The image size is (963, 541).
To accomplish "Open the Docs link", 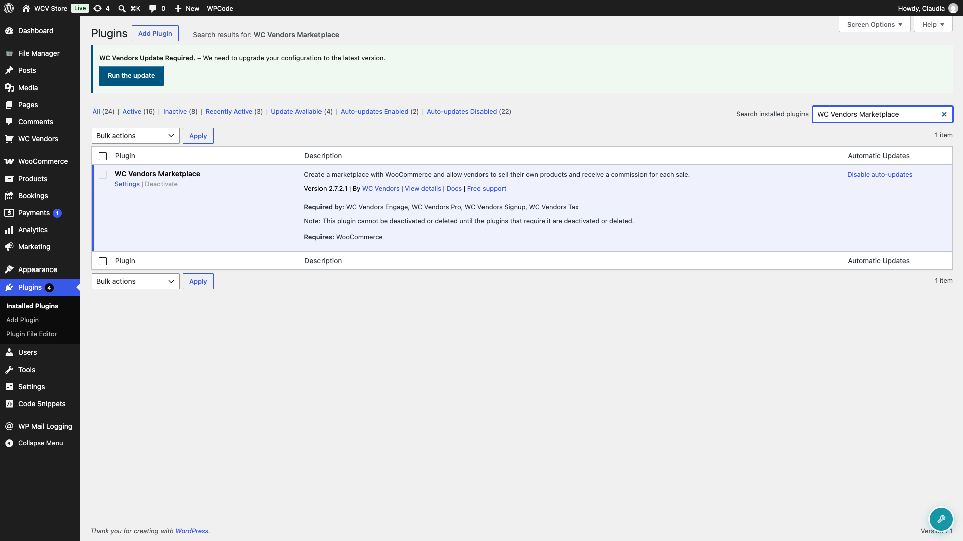I will pyautogui.click(x=454, y=188).
